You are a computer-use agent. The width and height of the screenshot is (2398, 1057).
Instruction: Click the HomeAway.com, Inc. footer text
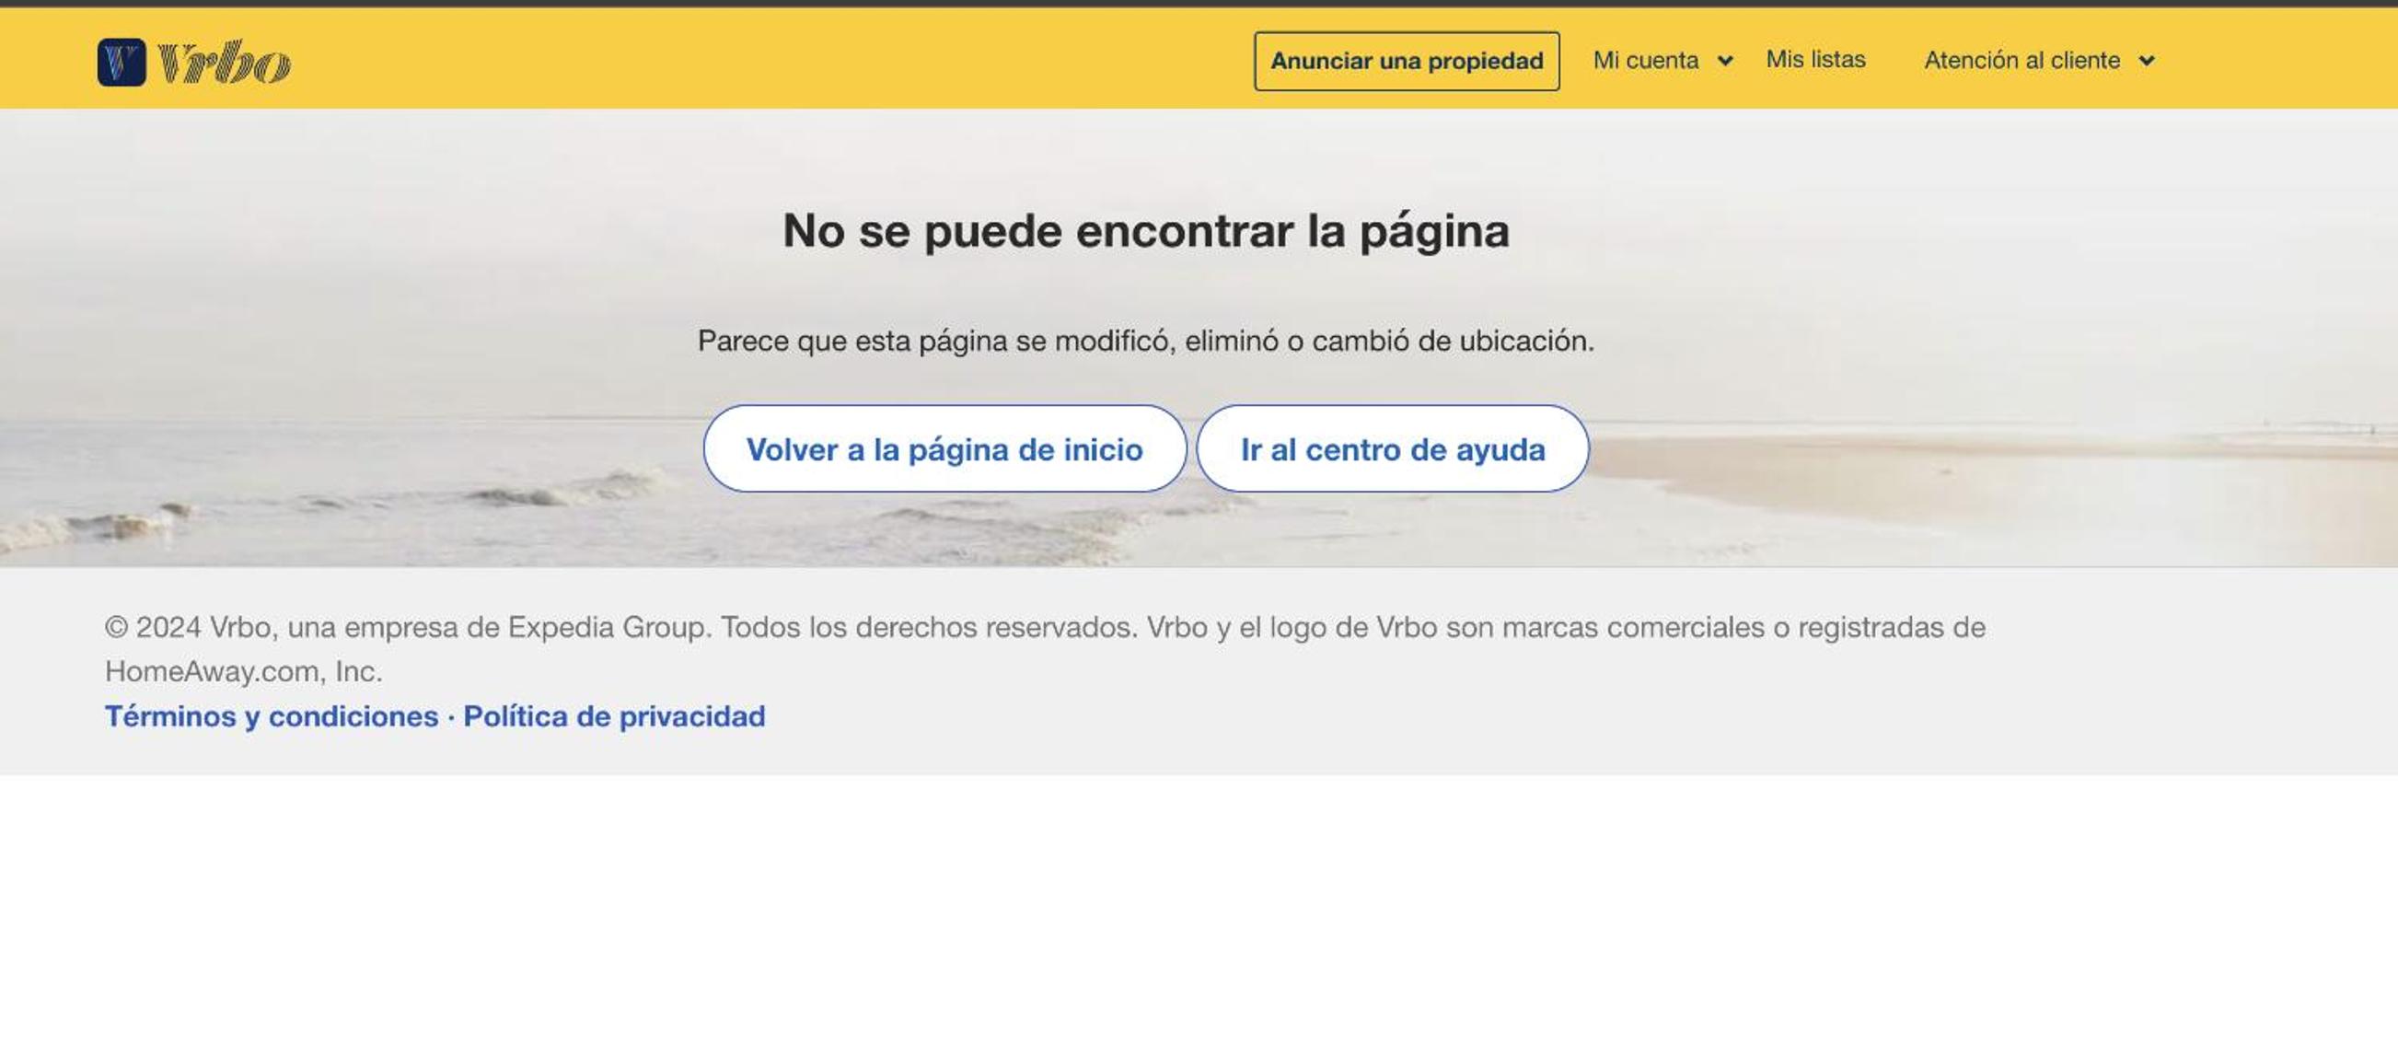coord(243,671)
